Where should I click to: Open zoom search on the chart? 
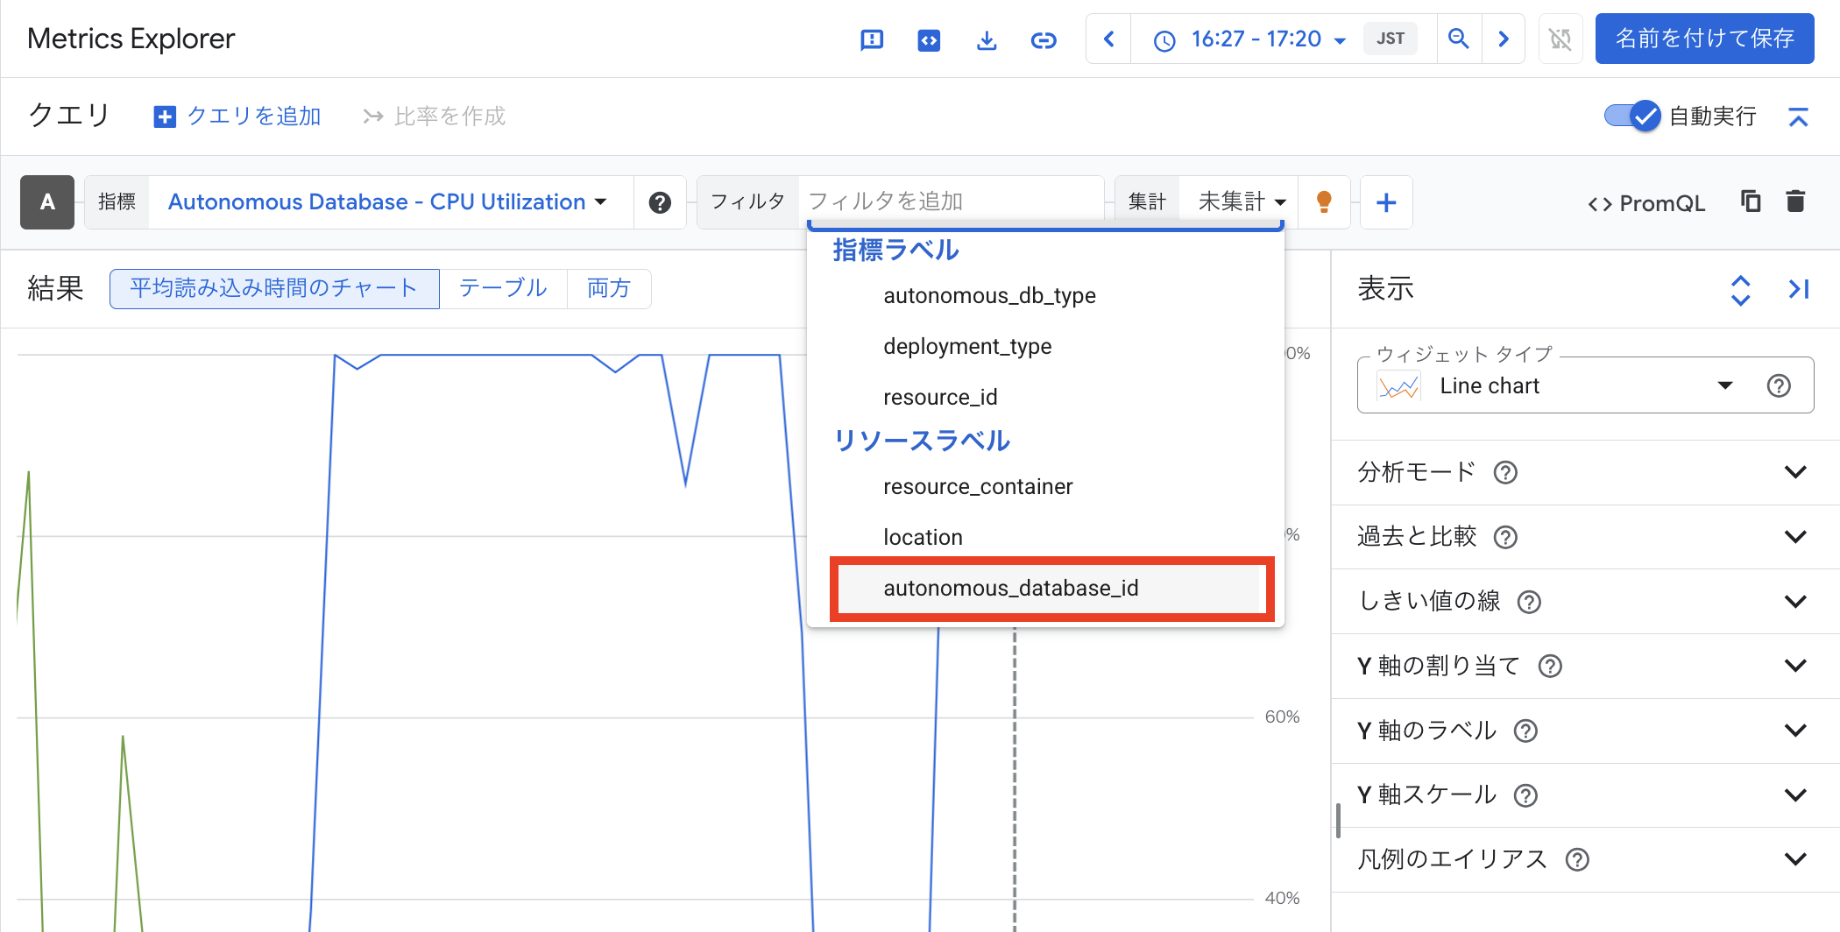point(1459,39)
